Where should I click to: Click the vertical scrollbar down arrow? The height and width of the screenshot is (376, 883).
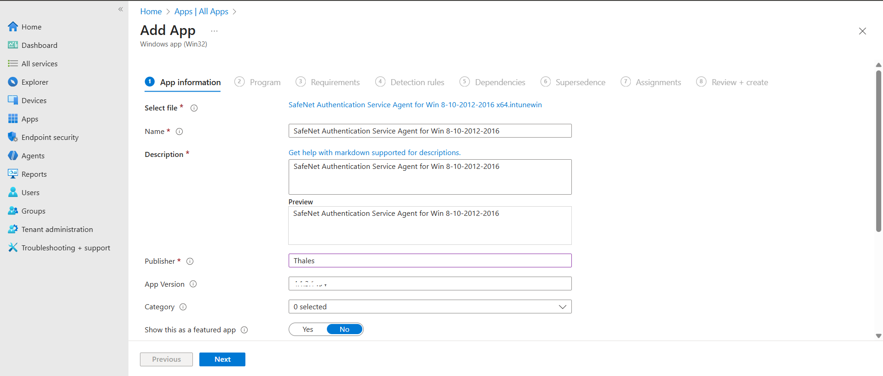(x=878, y=336)
